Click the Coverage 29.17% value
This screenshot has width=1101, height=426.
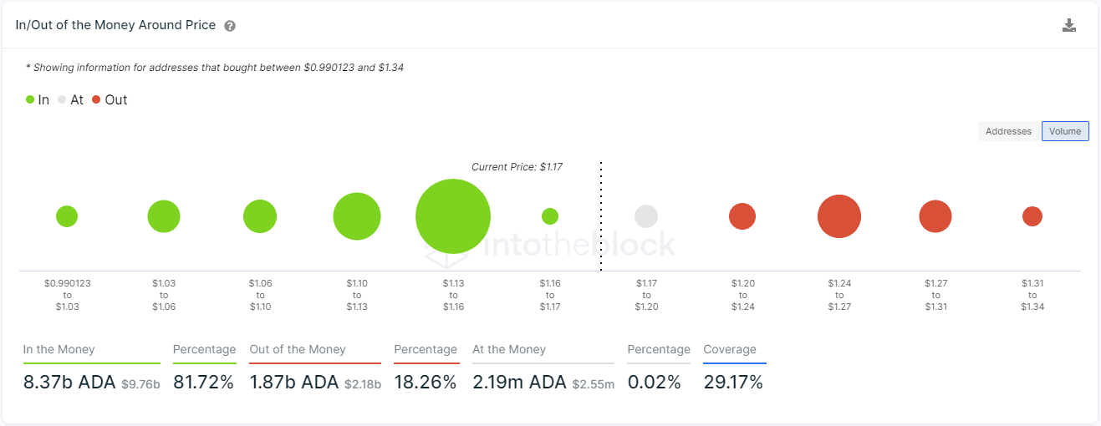[733, 383]
